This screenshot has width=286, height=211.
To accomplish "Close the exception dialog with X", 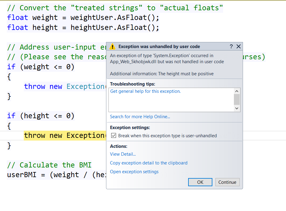I will pyautogui.click(x=238, y=47).
